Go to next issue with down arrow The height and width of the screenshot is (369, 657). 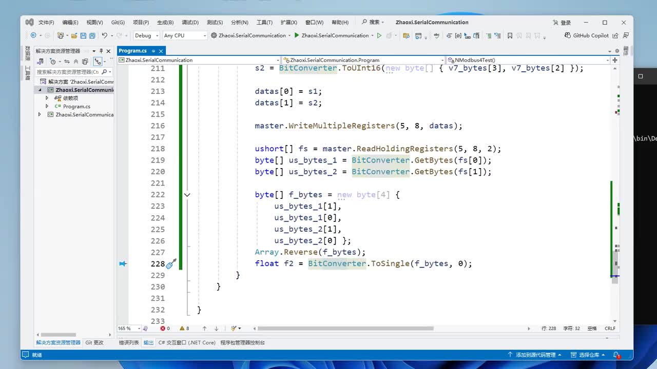[x=216, y=329]
